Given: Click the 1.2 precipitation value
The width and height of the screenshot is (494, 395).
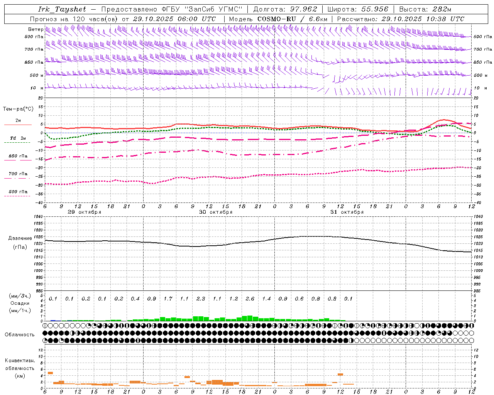Looking at the screenshot, I should [x=233, y=299].
